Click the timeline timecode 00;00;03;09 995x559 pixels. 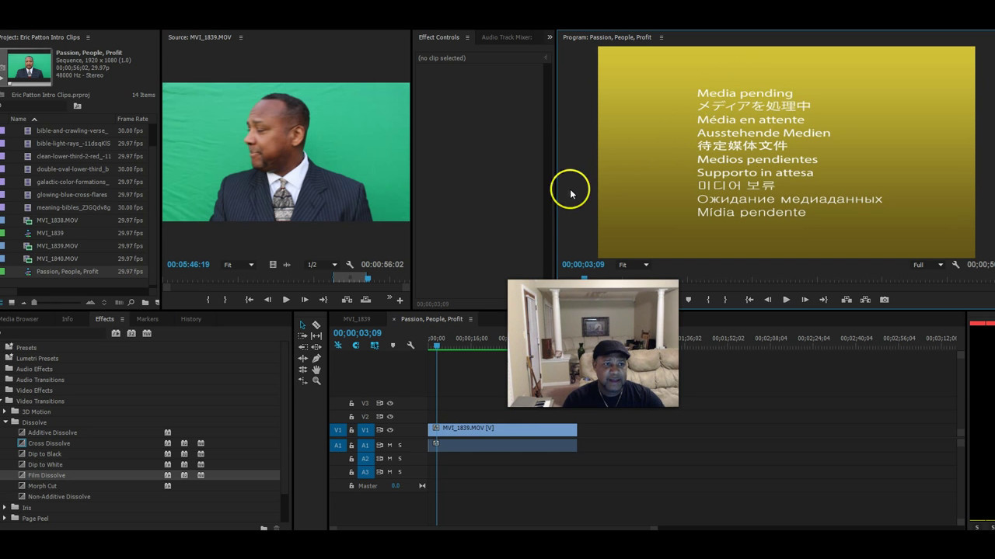pos(358,333)
